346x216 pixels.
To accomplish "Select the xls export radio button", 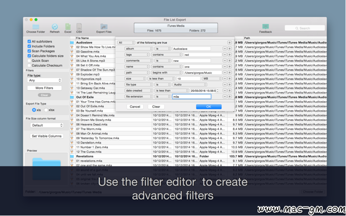I will pyautogui.click(x=34, y=110).
